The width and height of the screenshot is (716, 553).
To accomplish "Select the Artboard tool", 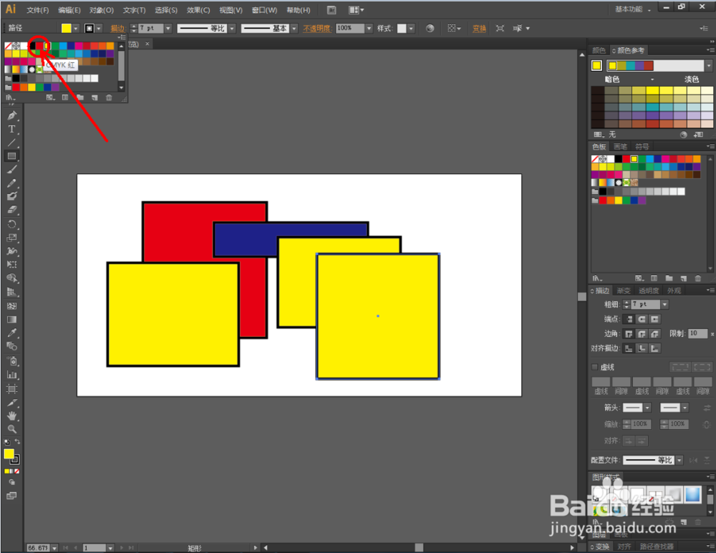I will point(12,389).
